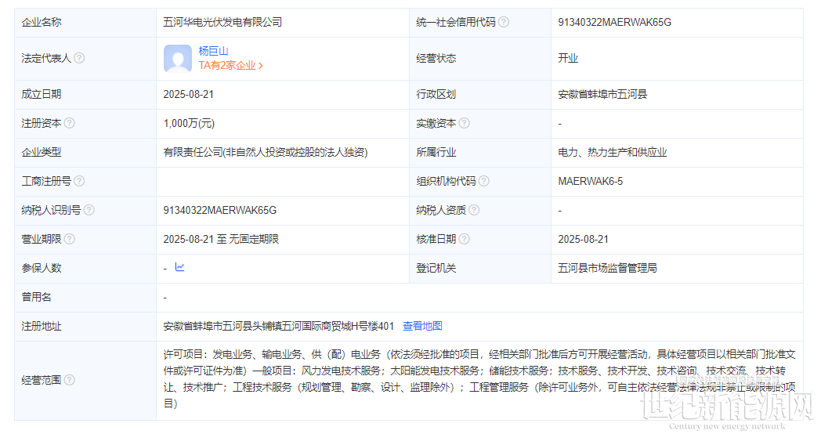Click credit code value 91340322MAERWAK65G at top
Image resolution: width=821 pixels, height=434 pixels.
click(614, 23)
